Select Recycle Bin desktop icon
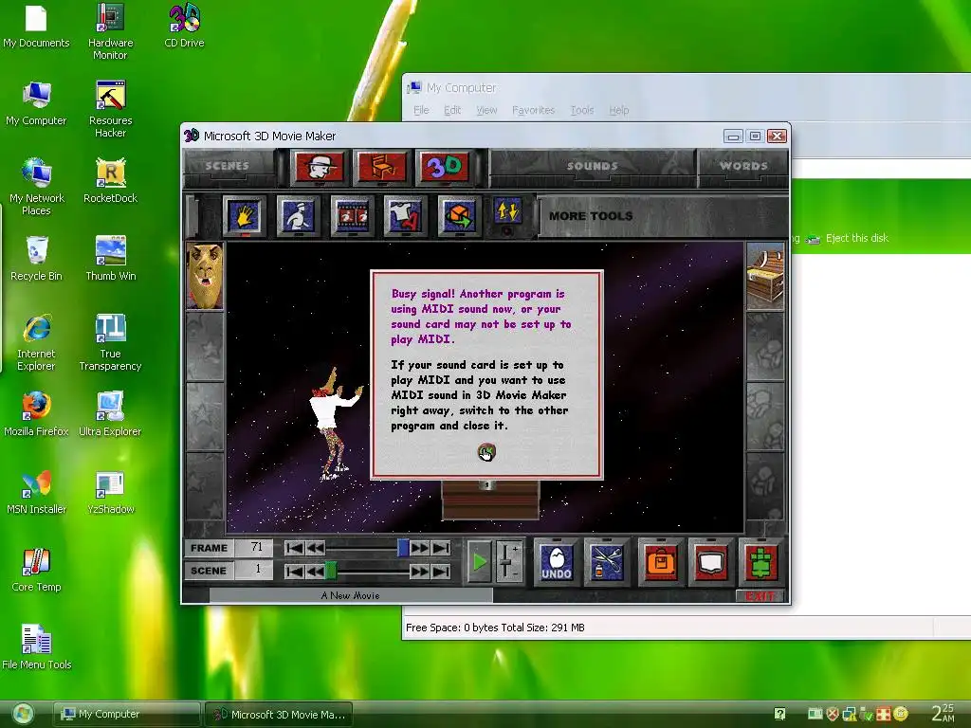Viewport: 971px width, 728px height. tap(36, 259)
